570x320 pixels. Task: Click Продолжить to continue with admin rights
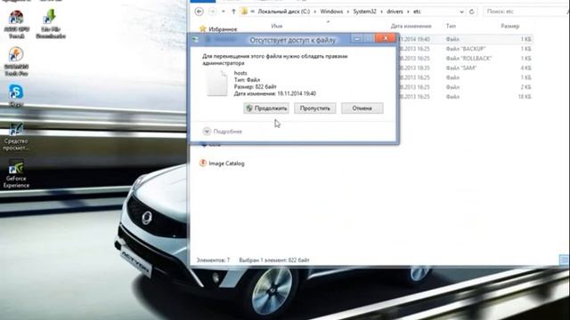[266, 108]
